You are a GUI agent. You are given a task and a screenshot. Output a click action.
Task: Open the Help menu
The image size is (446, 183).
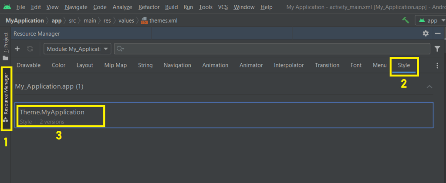267,7
